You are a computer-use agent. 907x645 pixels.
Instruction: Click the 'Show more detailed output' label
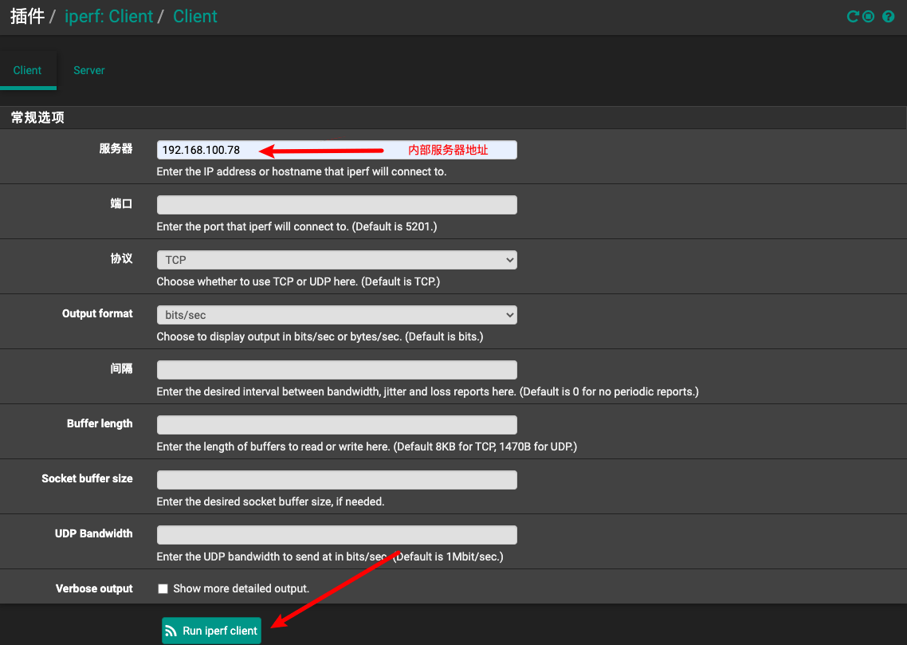tap(241, 588)
